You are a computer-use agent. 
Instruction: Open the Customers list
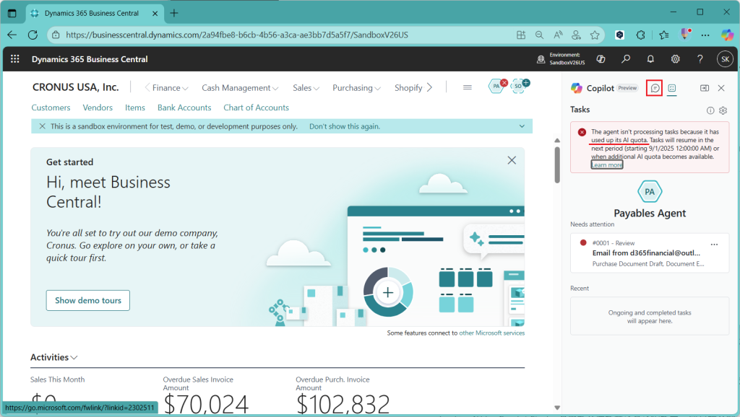(x=51, y=107)
